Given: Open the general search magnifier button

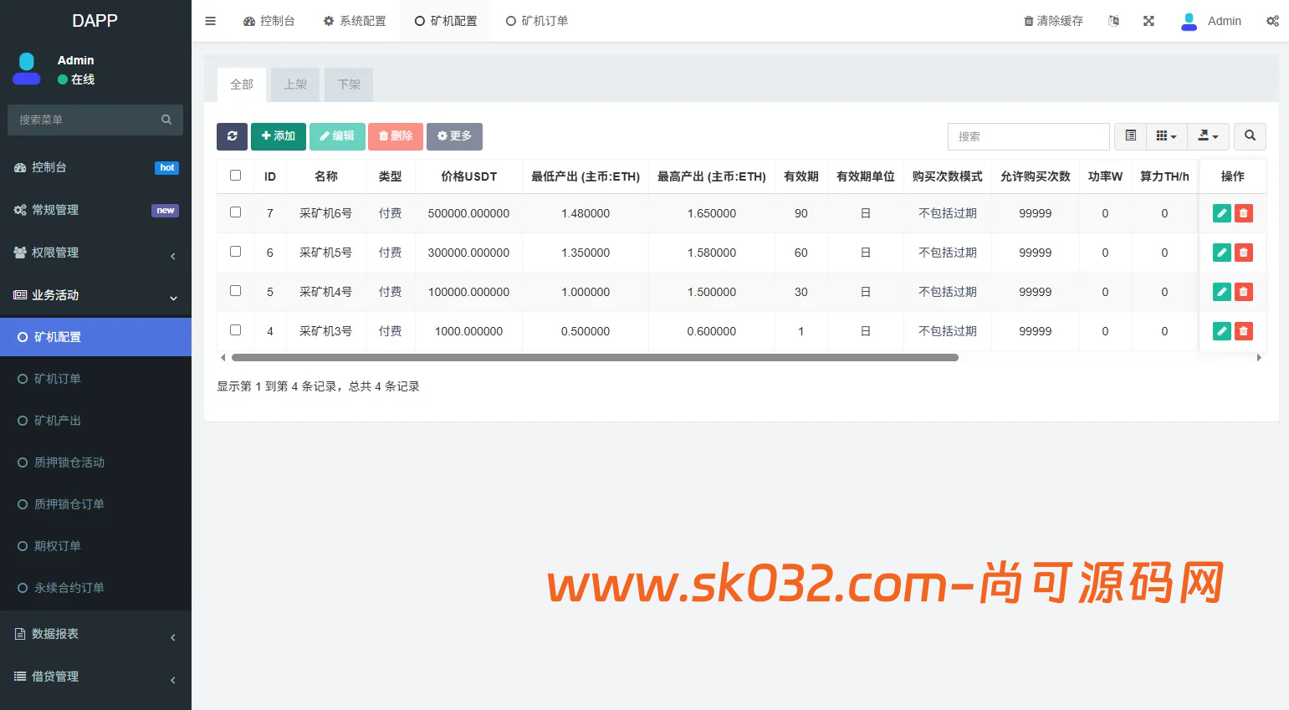Looking at the screenshot, I should (1250, 136).
